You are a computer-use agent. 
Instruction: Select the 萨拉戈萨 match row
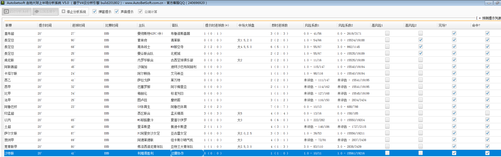[x=144, y=80]
